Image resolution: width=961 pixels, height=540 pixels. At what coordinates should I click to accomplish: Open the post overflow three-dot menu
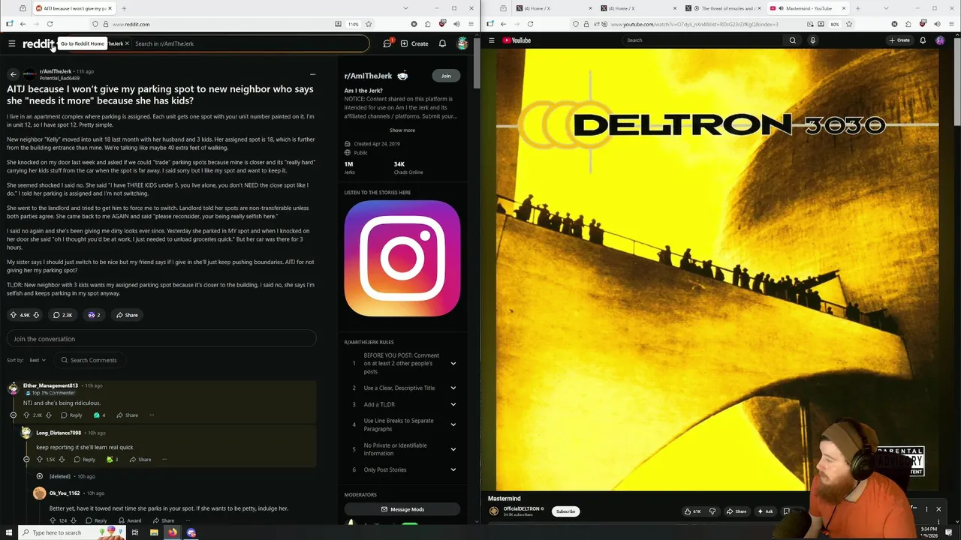point(312,74)
